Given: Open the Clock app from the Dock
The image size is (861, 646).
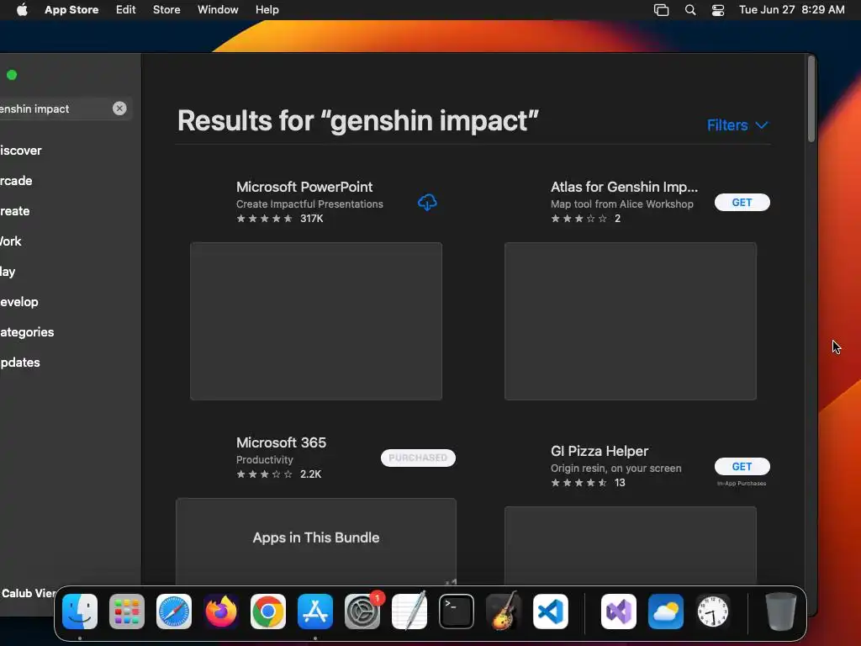Looking at the screenshot, I should tap(713, 612).
